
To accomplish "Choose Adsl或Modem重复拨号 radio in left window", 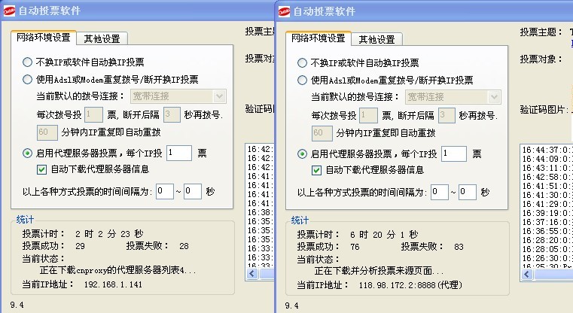I will (27, 79).
